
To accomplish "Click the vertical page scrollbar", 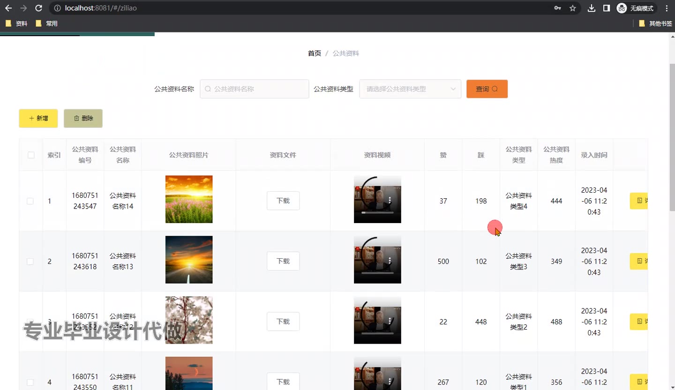I will click(672, 137).
